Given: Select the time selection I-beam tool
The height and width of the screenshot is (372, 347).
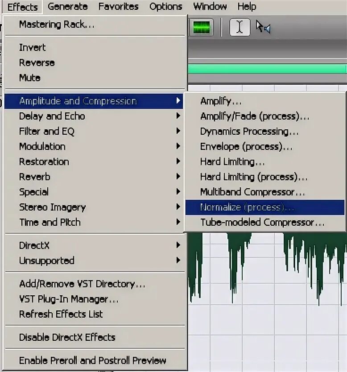Looking at the screenshot, I should 240,27.
